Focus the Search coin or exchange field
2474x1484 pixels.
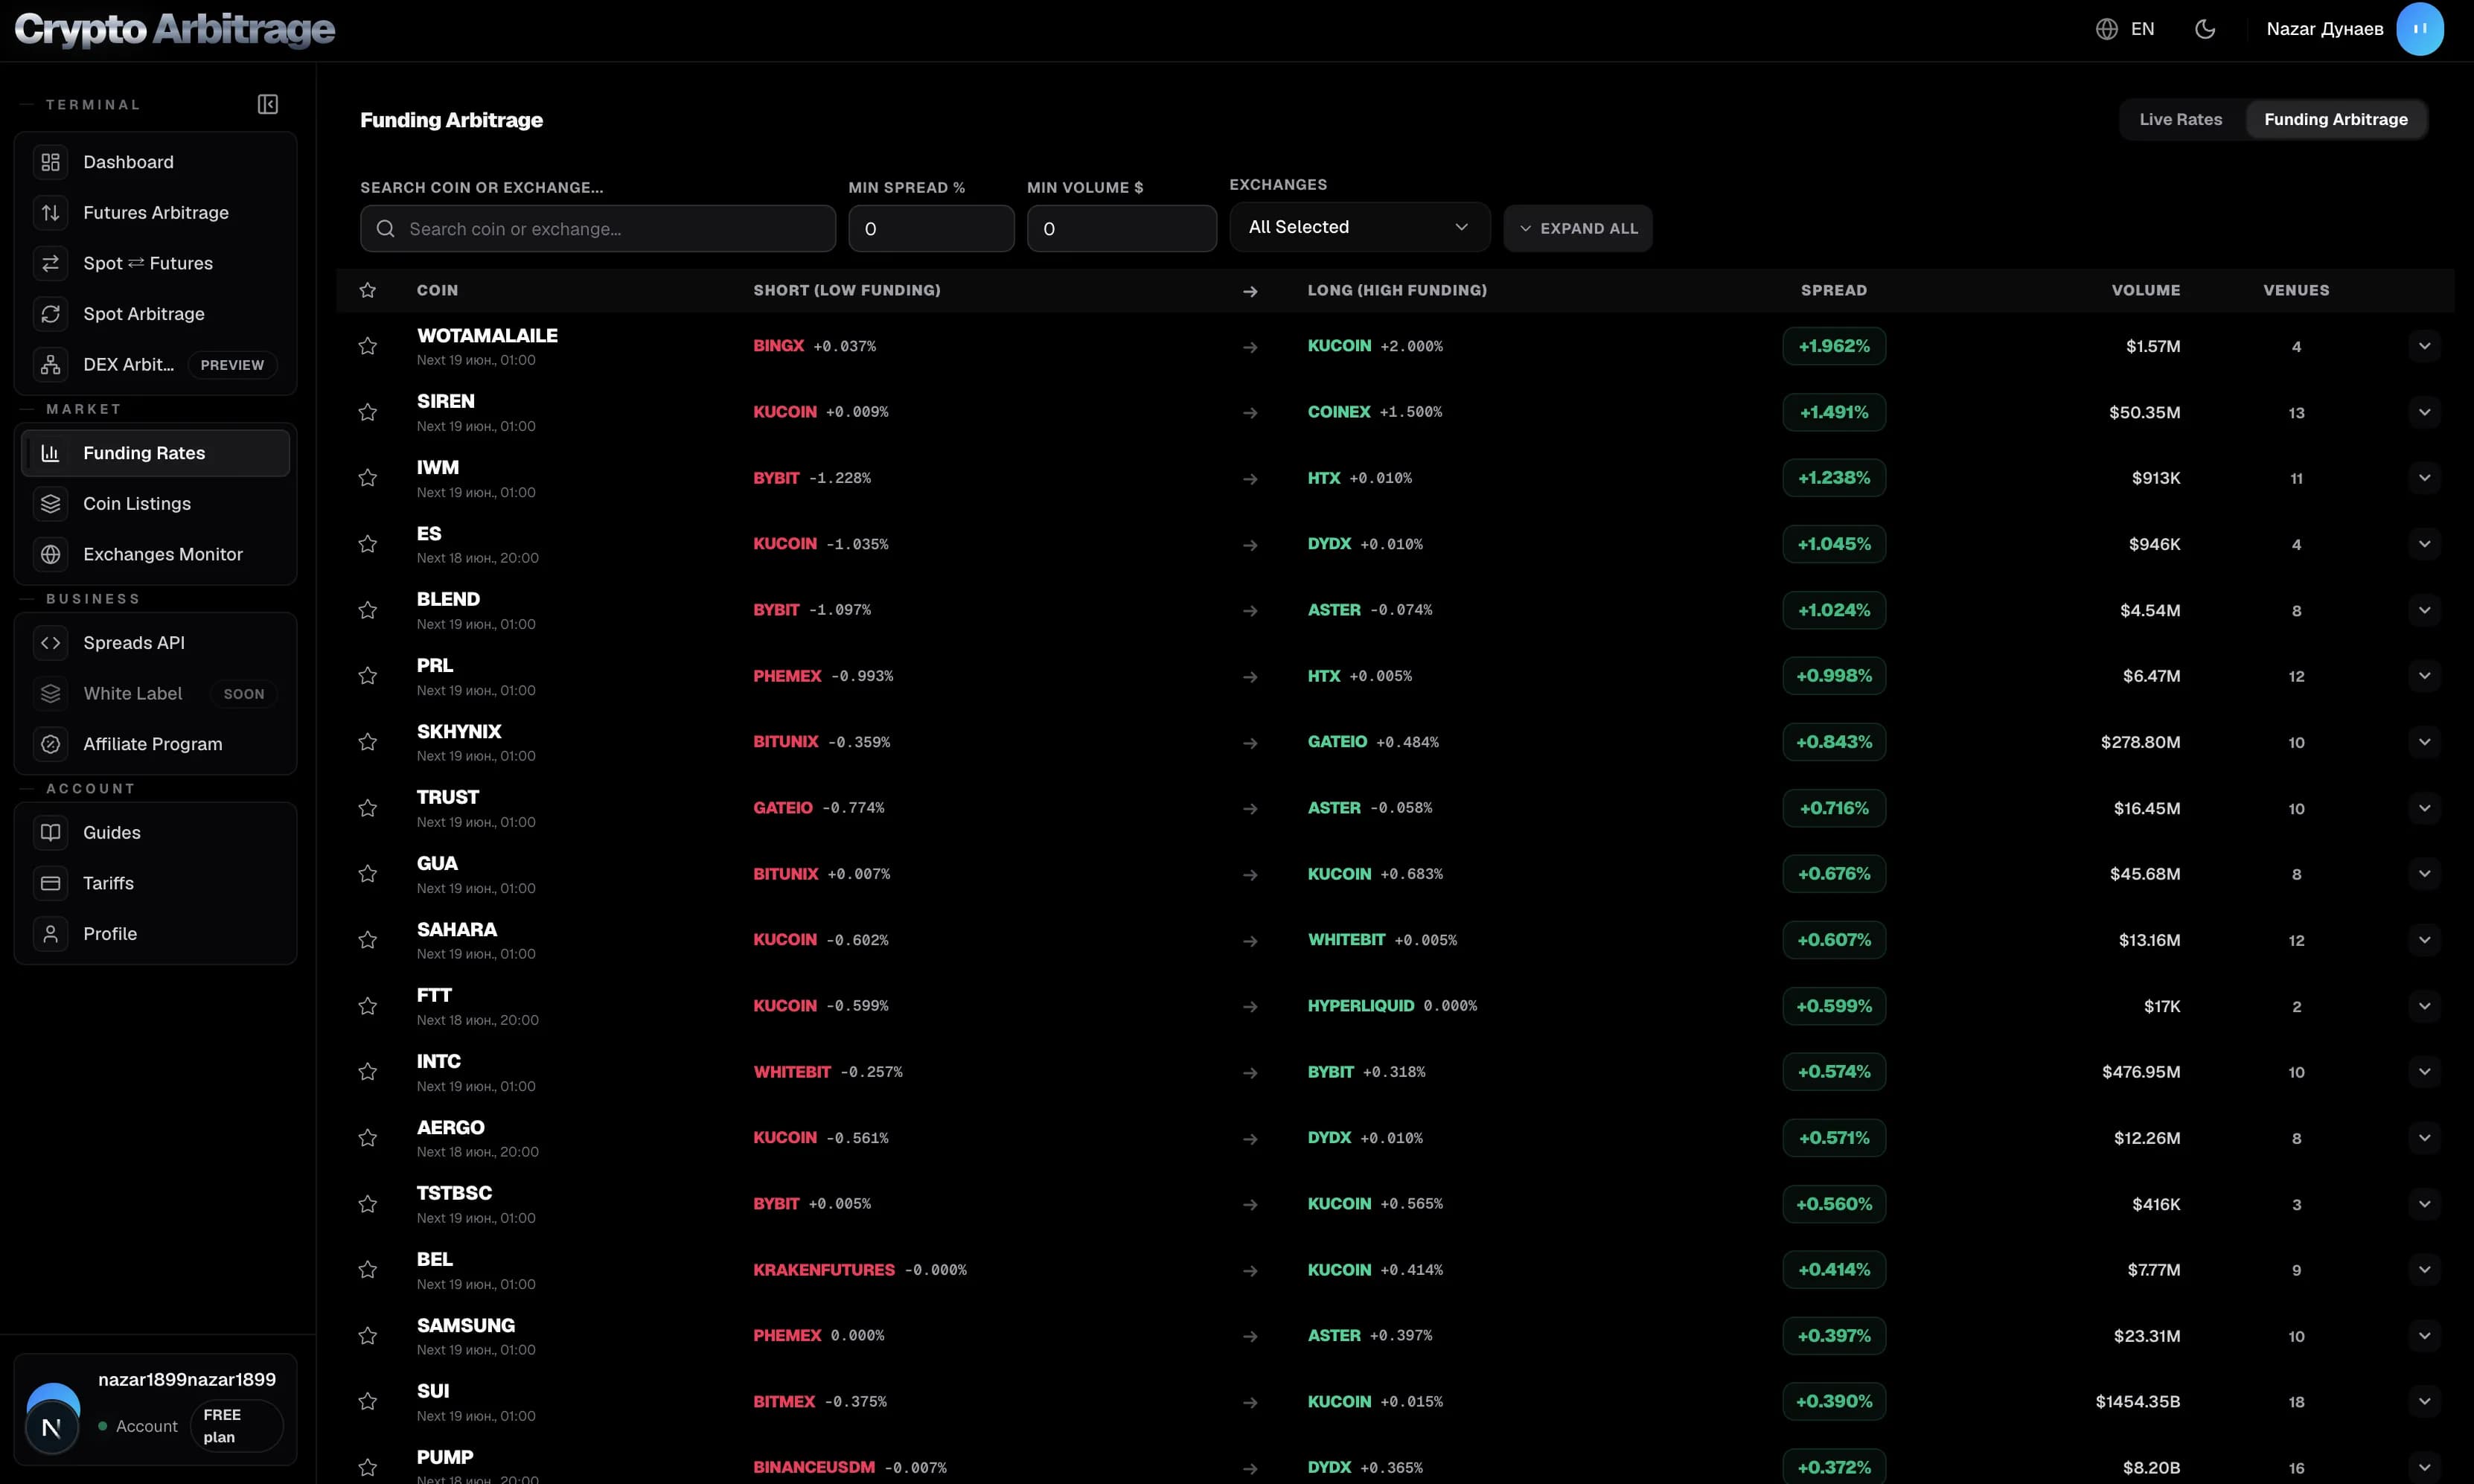598,229
